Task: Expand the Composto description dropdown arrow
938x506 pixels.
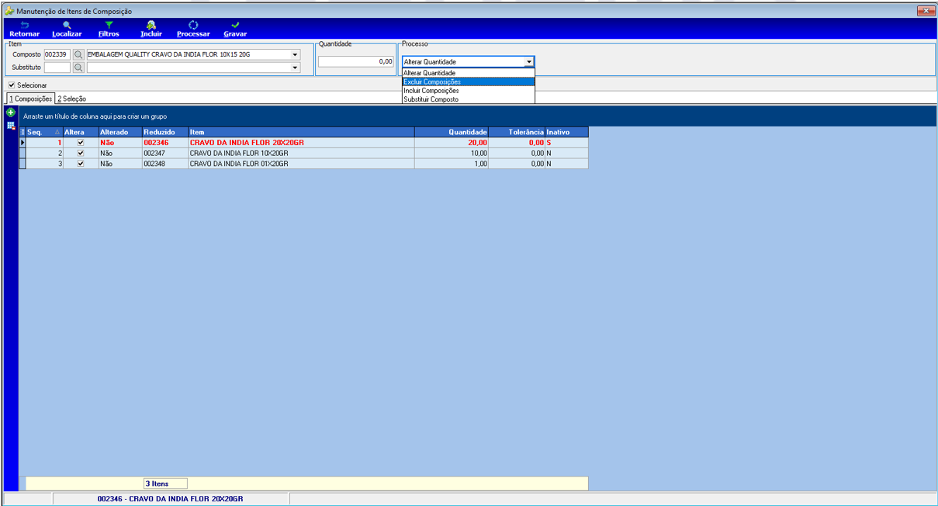Action: pyautogui.click(x=295, y=55)
